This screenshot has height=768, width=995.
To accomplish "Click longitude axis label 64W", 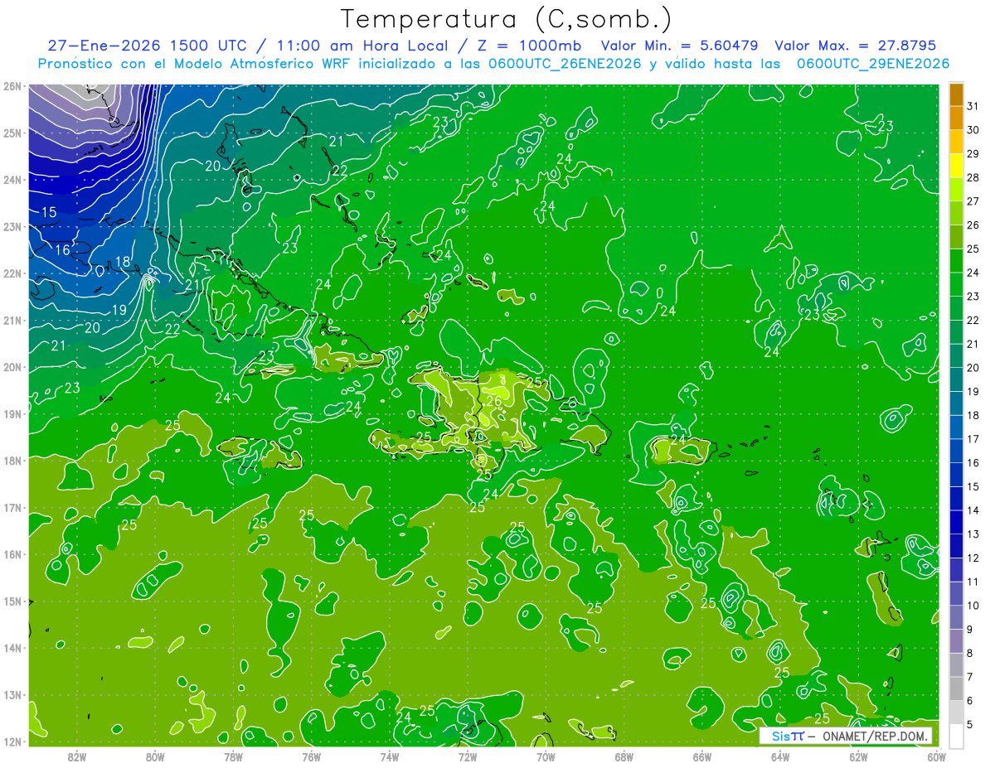I will click(779, 756).
